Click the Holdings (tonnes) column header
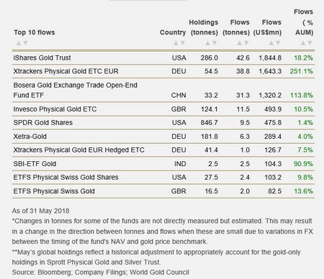324x279 pixels. click(204, 27)
